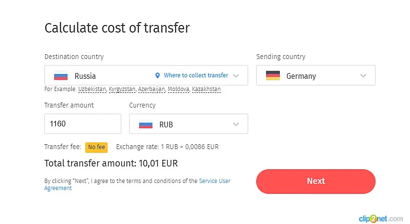Pick Moldova from example countries
The image size is (410, 224).
click(x=179, y=89)
